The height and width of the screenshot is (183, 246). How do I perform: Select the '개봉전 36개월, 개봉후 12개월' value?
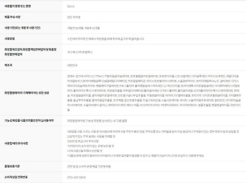click(83, 28)
